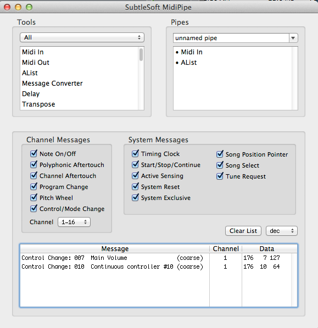Viewport: 318px width, 328px height.
Task: Toggle Channel Aftertouch checkbox
Action: (x=34, y=176)
